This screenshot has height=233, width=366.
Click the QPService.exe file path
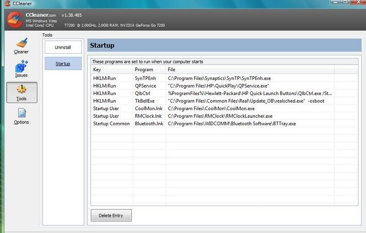[218, 86]
